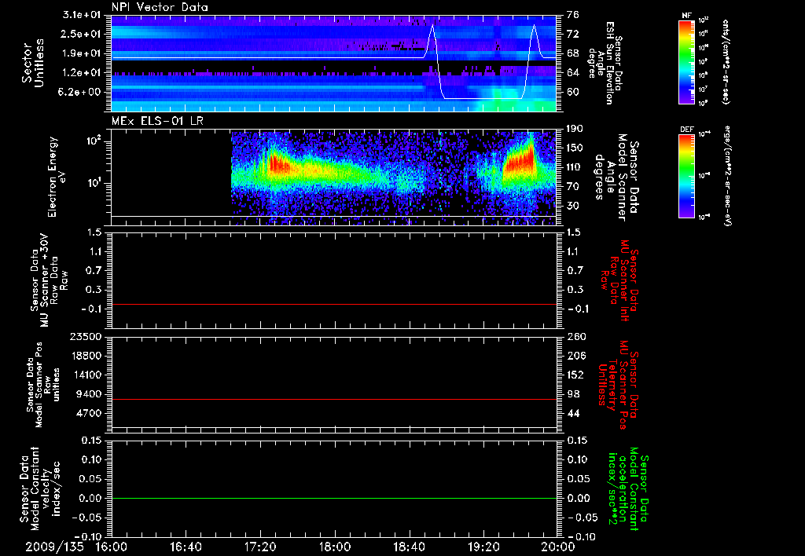The image size is (805, 556).
Task: Click the 16:40 time axis label
Action: 186,547
